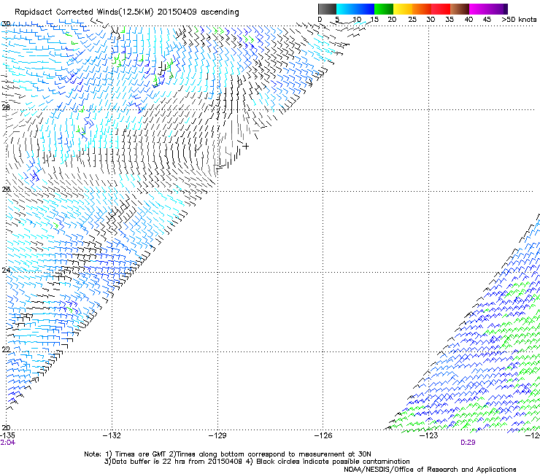
Task: Click the yellow 20-25 knots legend swatch
Action: tap(403, 9)
